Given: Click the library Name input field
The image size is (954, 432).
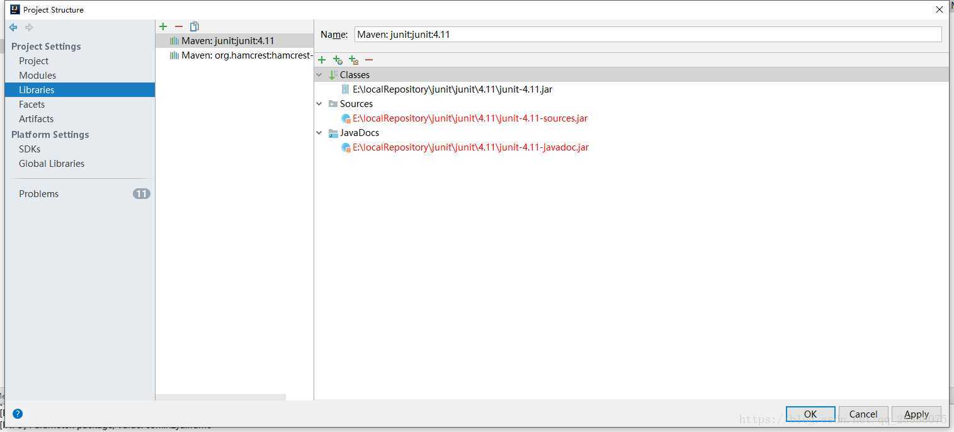Looking at the screenshot, I should [x=648, y=35].
